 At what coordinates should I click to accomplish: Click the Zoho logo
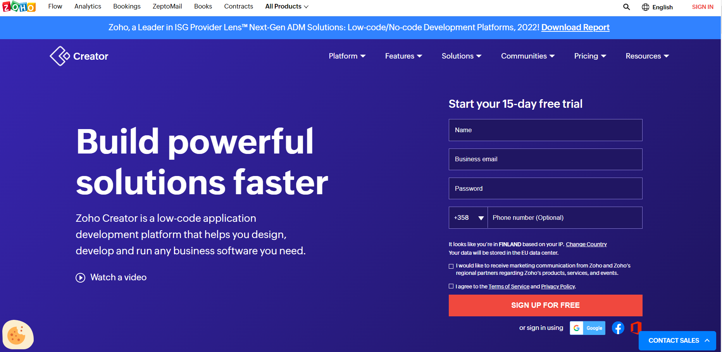coord(19,7)
